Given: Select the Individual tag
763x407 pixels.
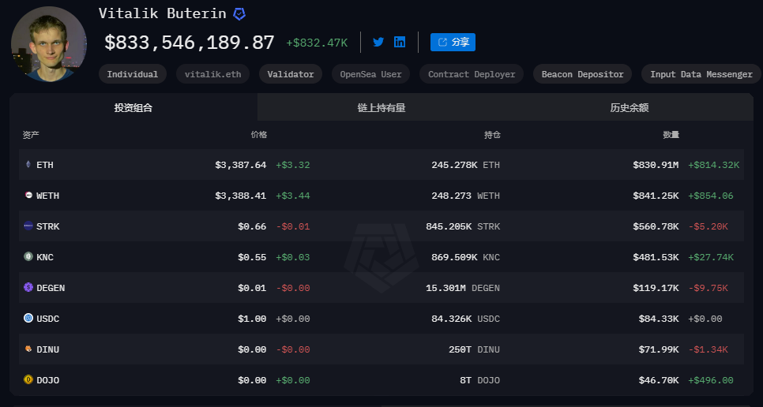Looking at the screenshot, I should pyautogui.click(x=133, y=74).
